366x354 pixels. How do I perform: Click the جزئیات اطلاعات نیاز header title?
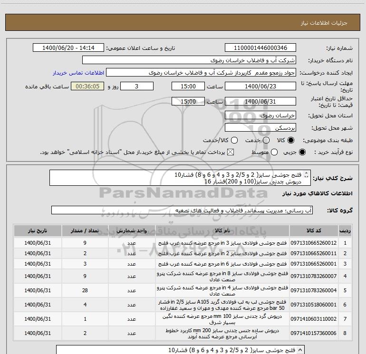[324, 23]
